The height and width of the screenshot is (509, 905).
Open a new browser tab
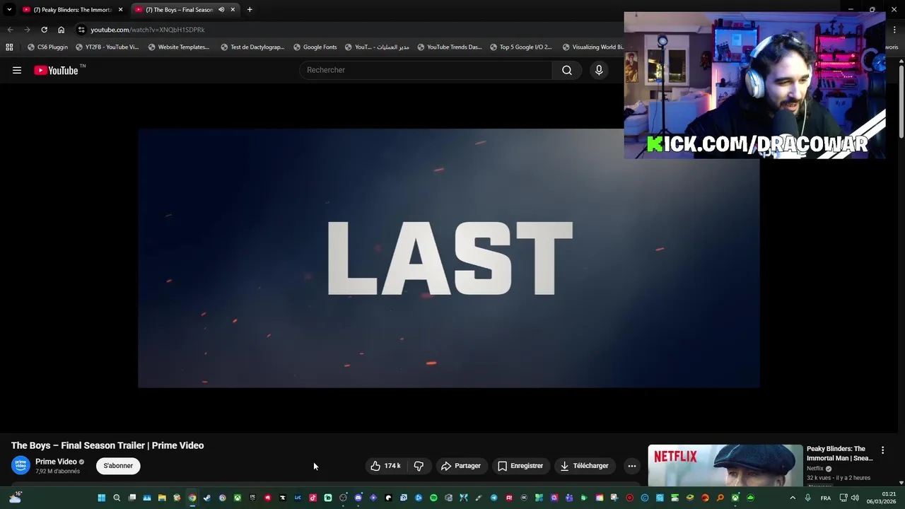(250, 10)
